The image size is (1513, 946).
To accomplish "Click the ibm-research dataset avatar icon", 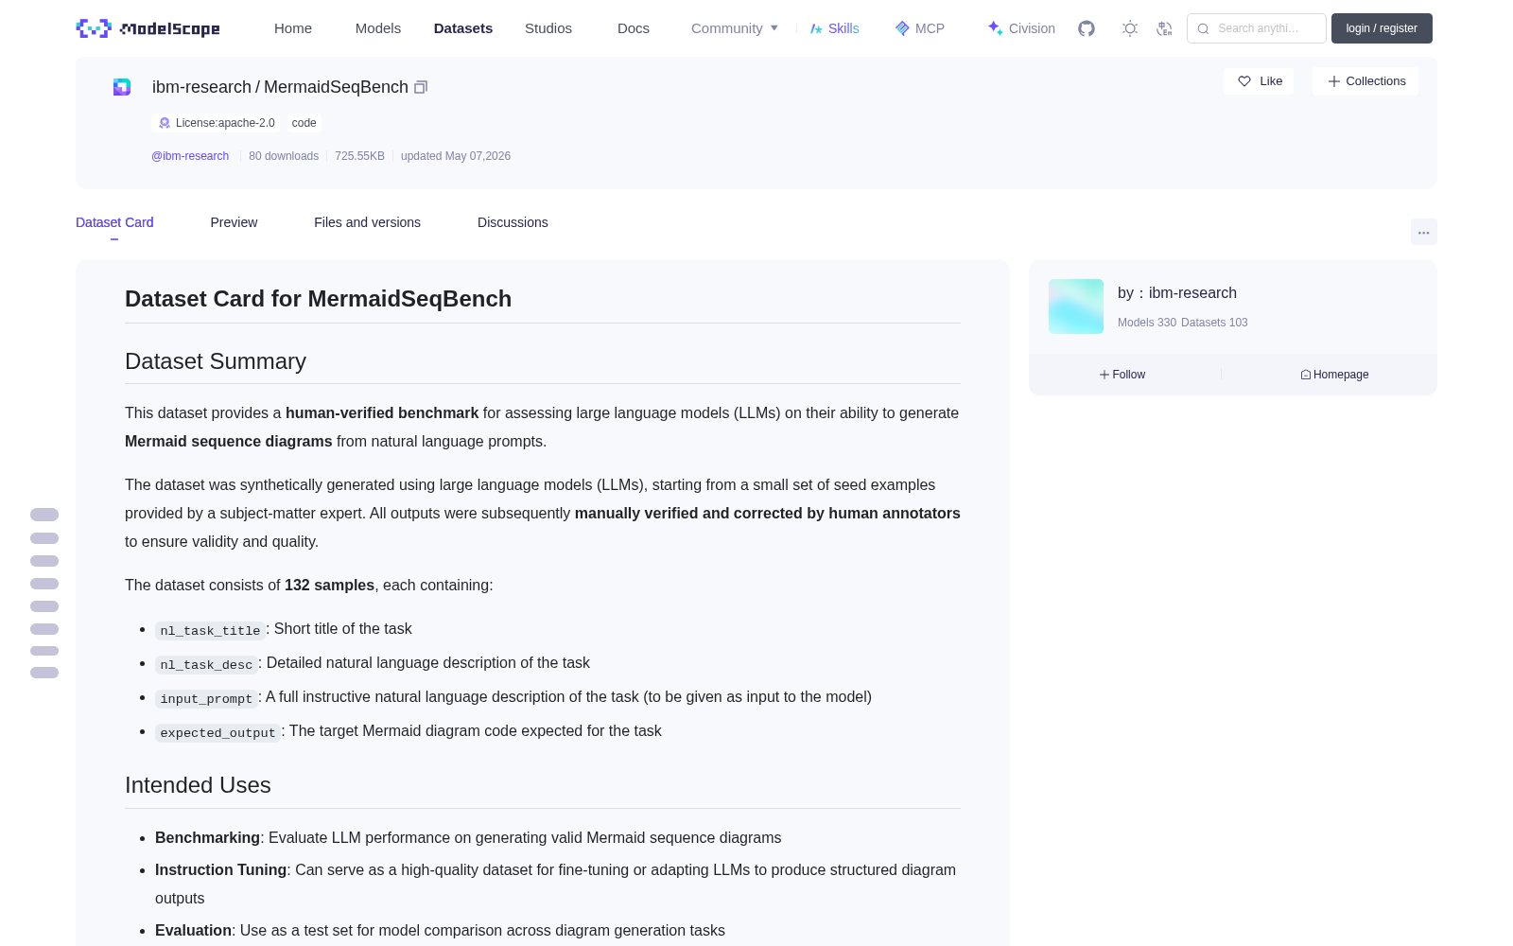I will [122, 87].
